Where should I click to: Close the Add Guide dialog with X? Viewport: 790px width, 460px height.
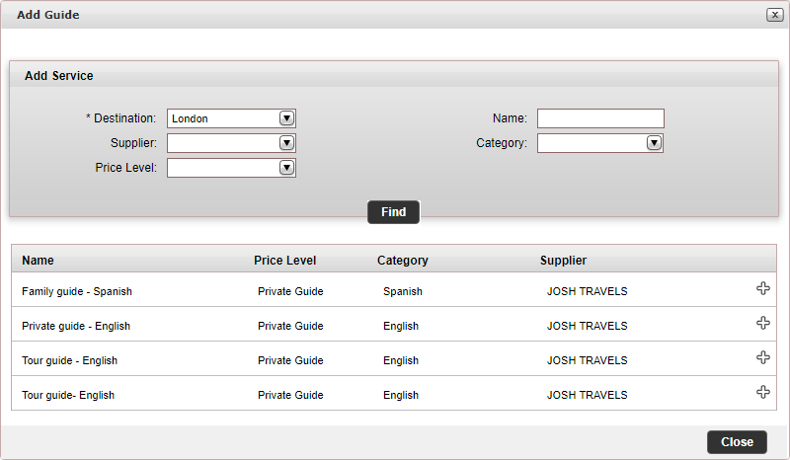pyautogui.click(x=774, y=15)
